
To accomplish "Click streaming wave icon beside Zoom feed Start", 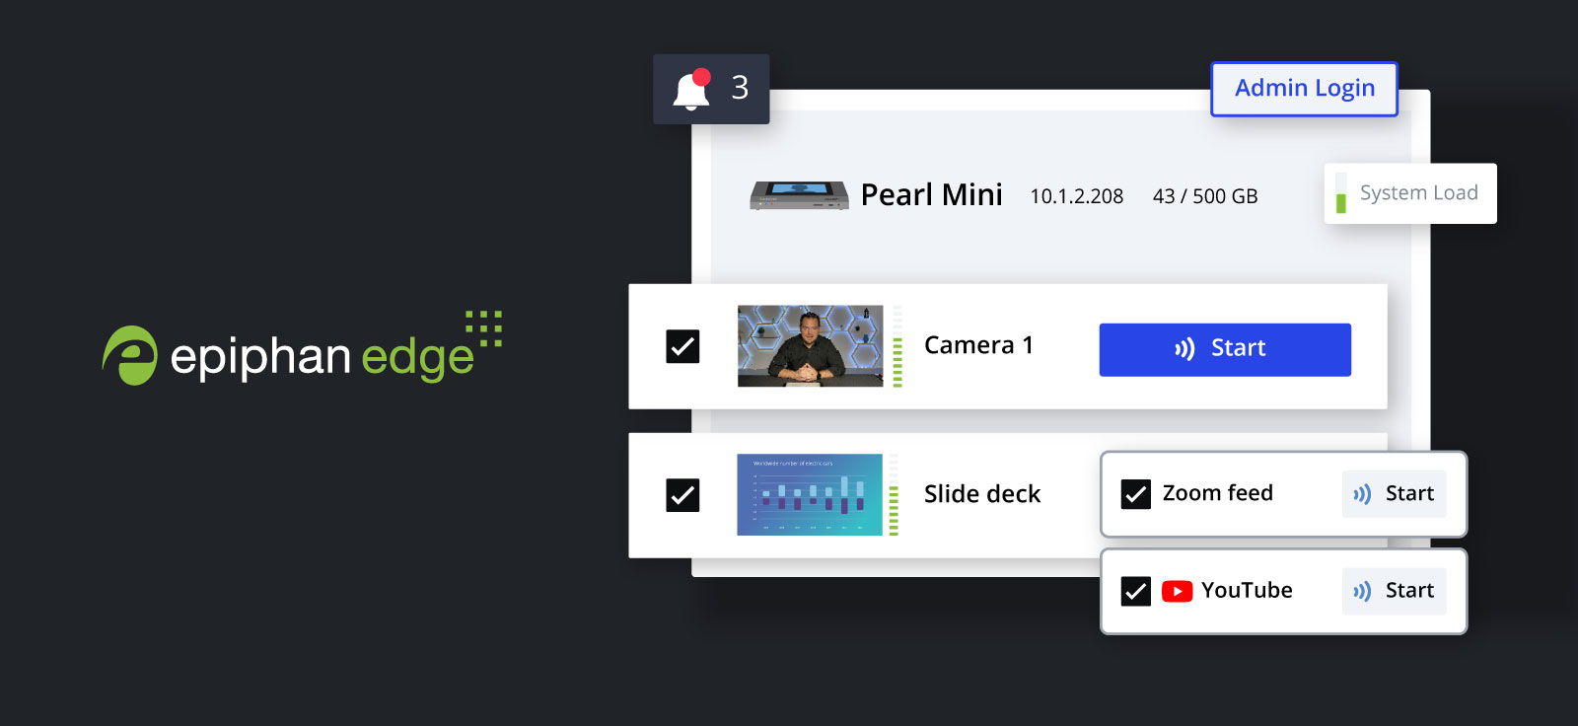I will (x=1362, y=494).
